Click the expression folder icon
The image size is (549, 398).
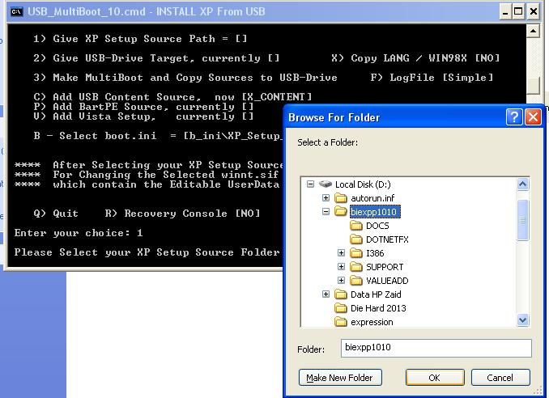pyautogui.click(x=341, y=322)
